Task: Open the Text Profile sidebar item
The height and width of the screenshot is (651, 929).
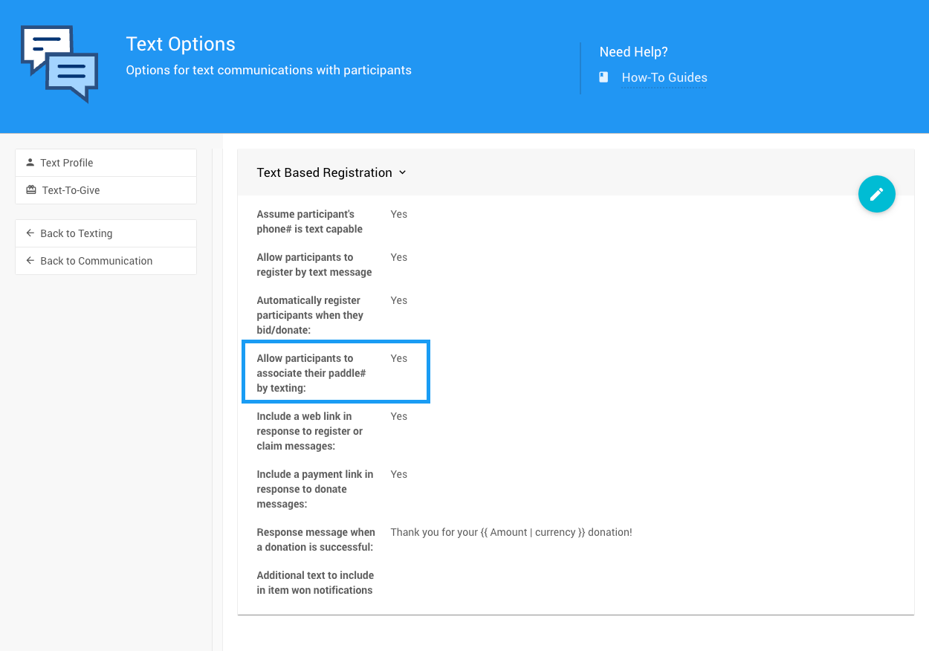Action: [x=67, y=163]
